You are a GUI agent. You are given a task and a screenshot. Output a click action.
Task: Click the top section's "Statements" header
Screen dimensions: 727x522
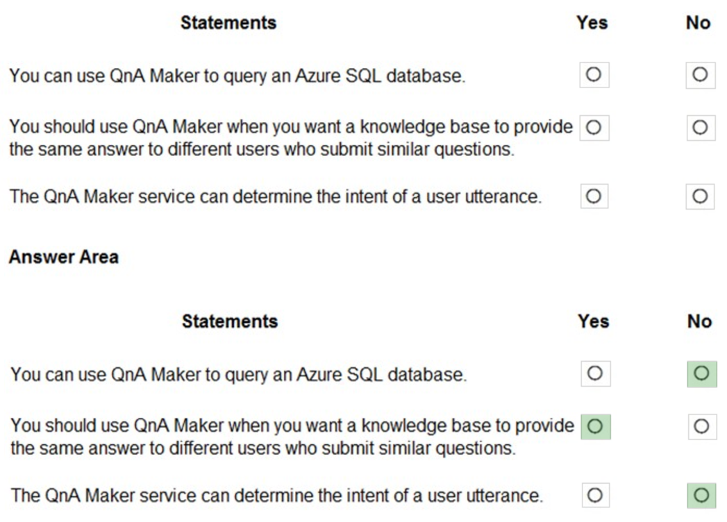point(228,23)
